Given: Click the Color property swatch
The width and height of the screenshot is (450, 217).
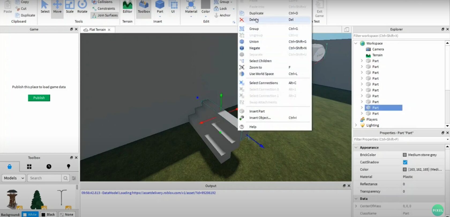Looking at the screenshot, I should pyautogui.click(x=405, y=170).
